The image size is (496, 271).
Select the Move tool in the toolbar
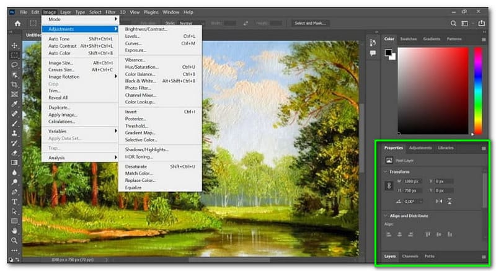pos(14,45)
